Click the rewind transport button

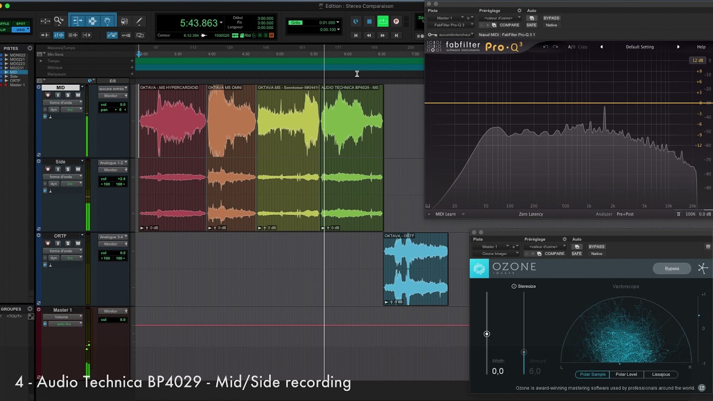pyautogui.click(x=369, y=35)
